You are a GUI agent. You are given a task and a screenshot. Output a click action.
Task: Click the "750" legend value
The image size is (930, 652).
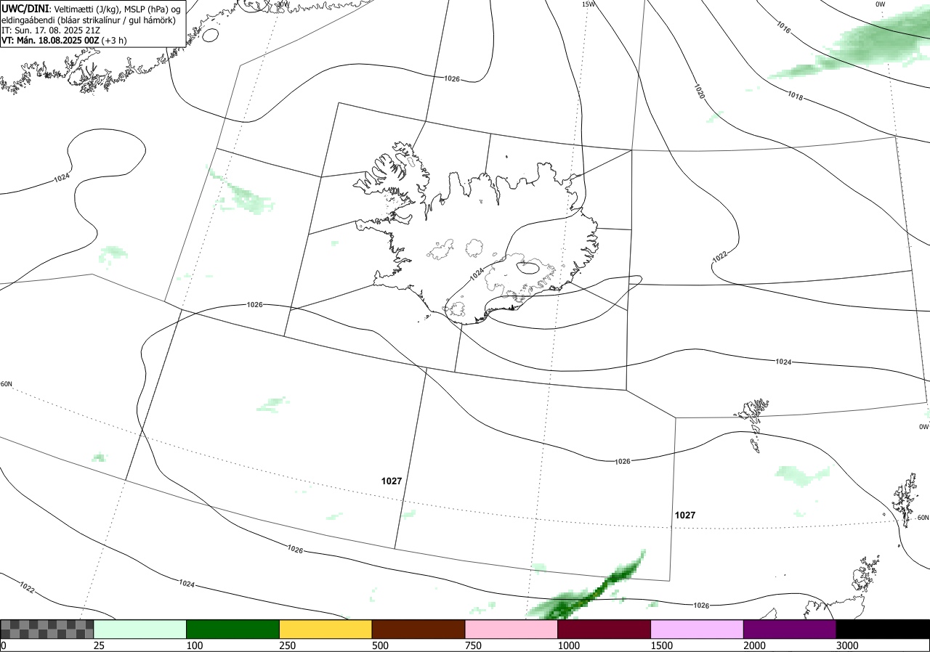(473, 645)
